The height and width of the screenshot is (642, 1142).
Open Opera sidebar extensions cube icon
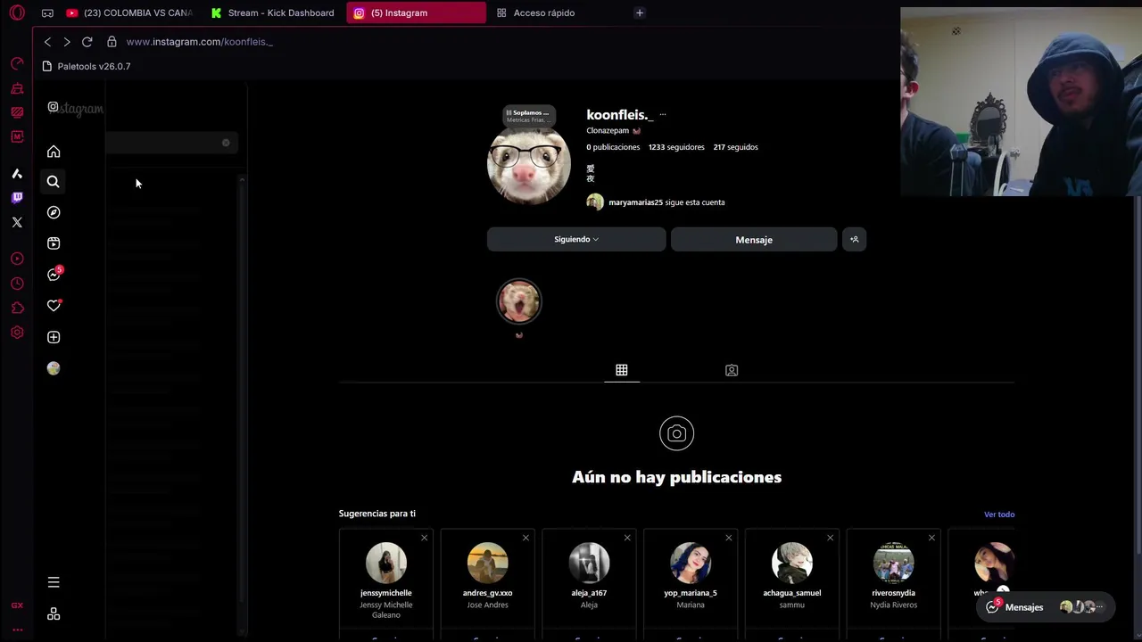[17, 308]
